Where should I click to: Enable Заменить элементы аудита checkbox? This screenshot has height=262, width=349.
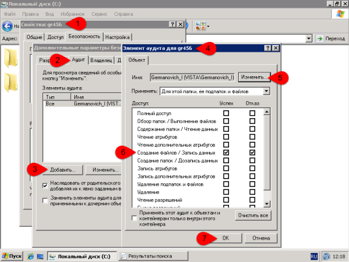tap(45, 200)
